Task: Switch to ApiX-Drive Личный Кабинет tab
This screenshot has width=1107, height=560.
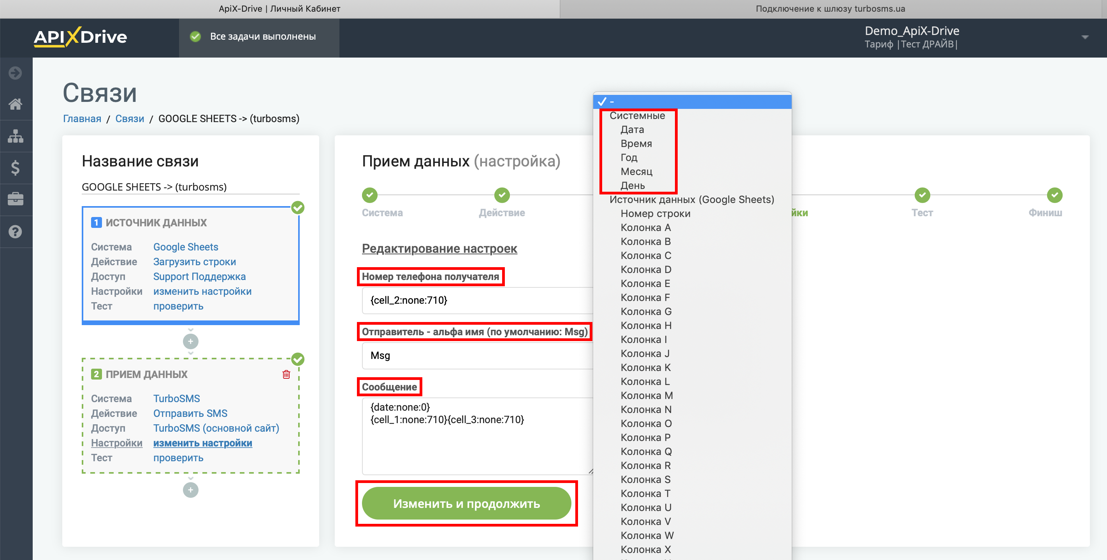Action: click(279, 9)
